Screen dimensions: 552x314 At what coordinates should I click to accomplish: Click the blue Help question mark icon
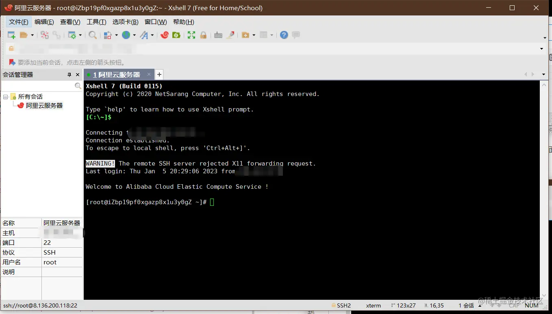point(284,35)
